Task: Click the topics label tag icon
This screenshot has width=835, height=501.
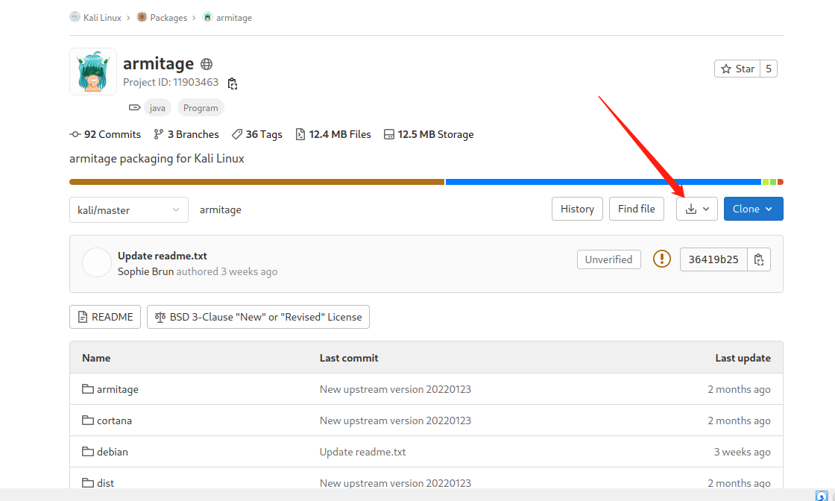Action: click(134, 107)
